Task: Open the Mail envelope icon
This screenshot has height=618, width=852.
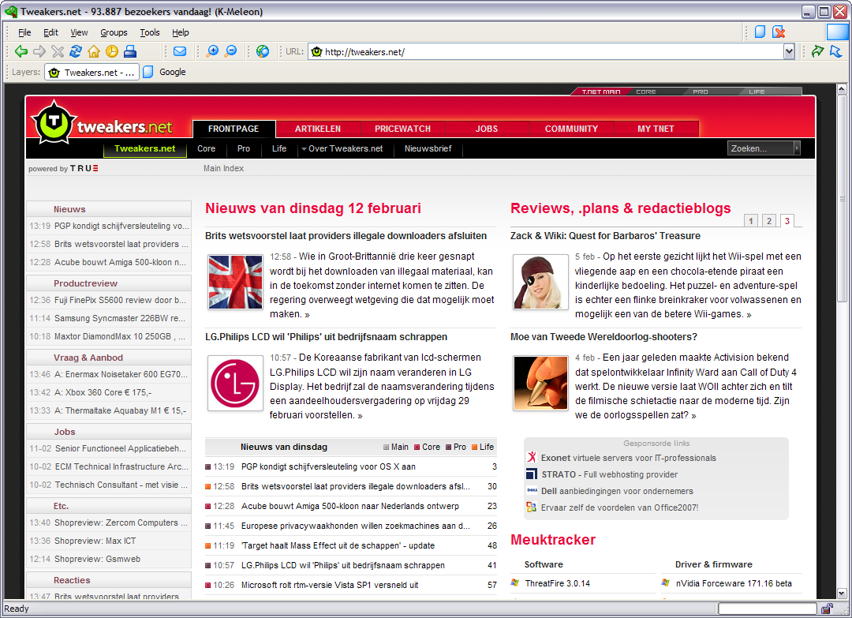Action: [180, 51]
